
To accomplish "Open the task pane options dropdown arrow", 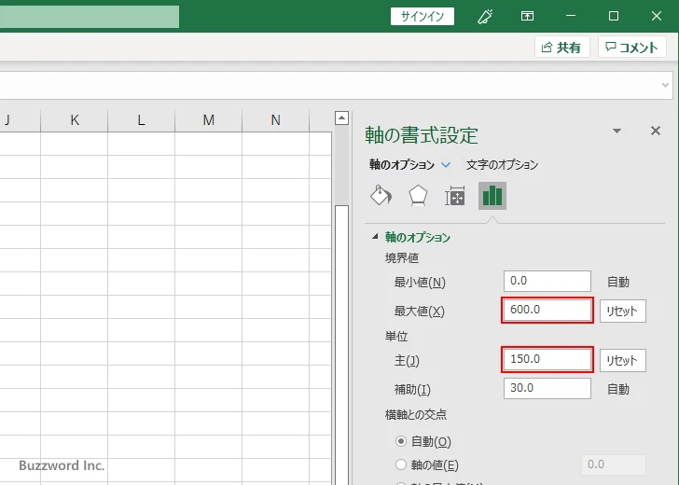I will coord(617,131).
